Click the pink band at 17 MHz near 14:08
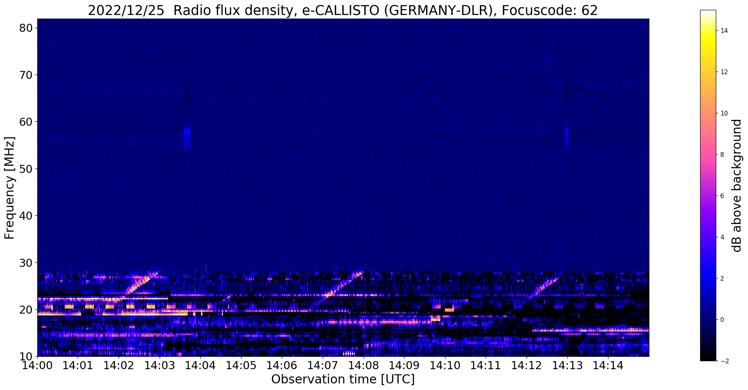This screenshot has width=748, height=390. point(380,322)
